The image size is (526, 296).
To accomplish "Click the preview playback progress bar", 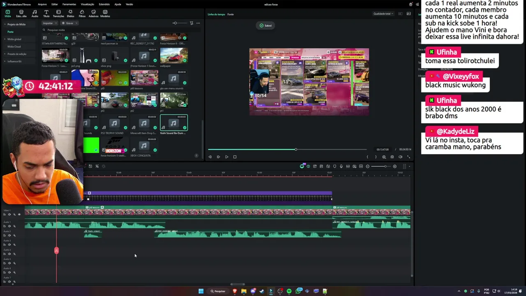I will point(287,149).
